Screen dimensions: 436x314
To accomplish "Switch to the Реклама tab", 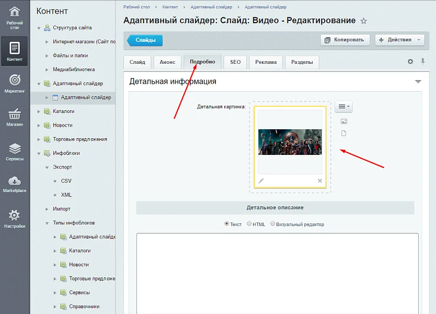I will [x=266, y=62].
